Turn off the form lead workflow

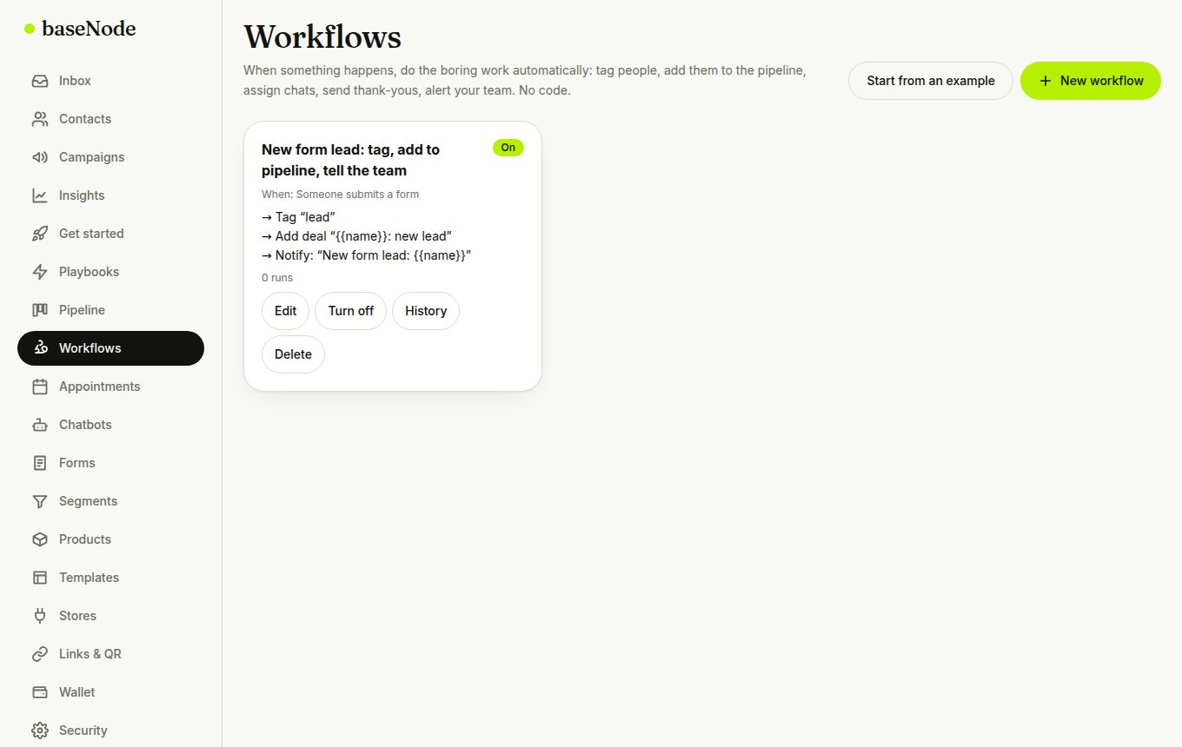[351, 311]
